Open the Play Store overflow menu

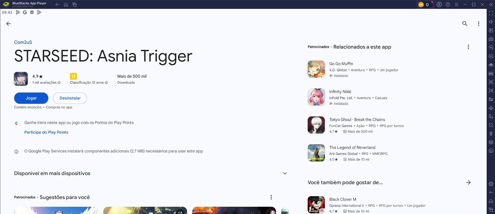(x=479, y=24)
